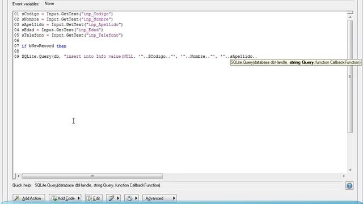This screenshot has height=204, width=363.
Task: Click vertical scrollbar down arrow
Action: tap(350, 170)
